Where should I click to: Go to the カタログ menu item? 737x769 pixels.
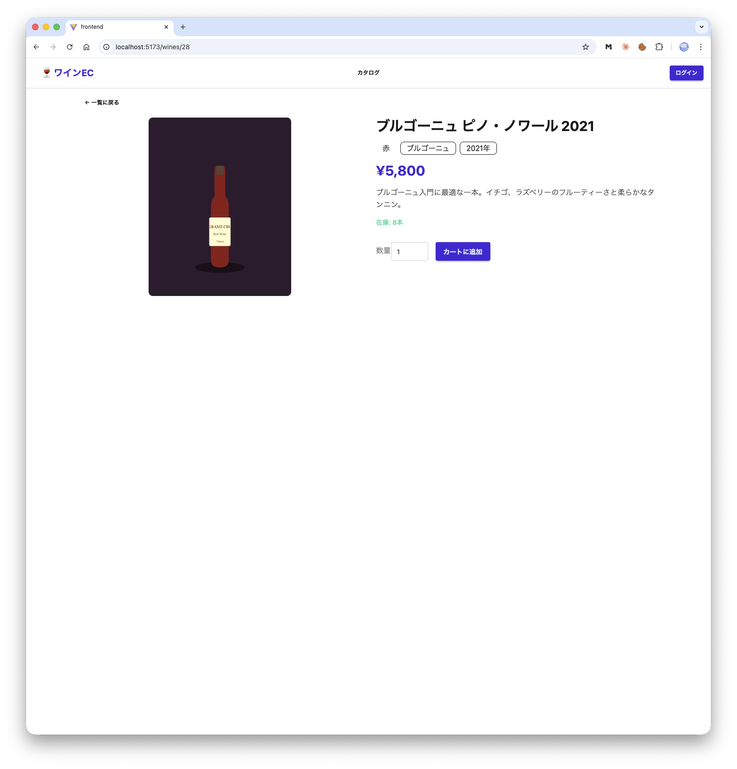368,72
